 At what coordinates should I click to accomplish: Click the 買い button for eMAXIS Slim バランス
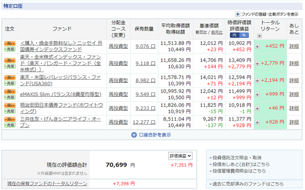pos(10,89)
